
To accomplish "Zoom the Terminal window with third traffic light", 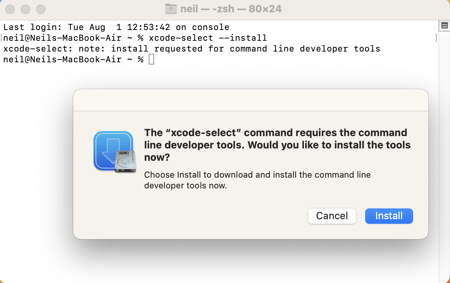I will [x=40, y=9].
